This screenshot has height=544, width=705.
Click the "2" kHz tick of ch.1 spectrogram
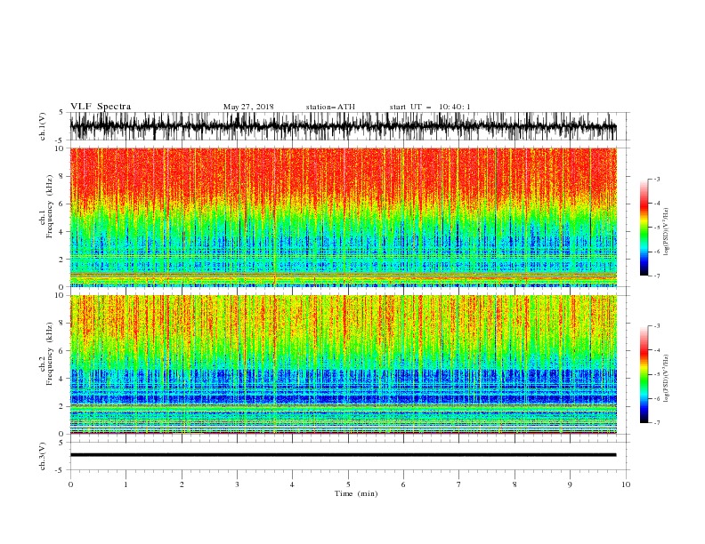(x=62, y=260)
